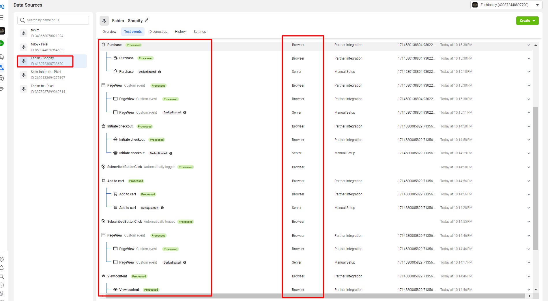Click the business account logo thumbnail
Screen dimensions: 548x301
click(x=2, y=31)
